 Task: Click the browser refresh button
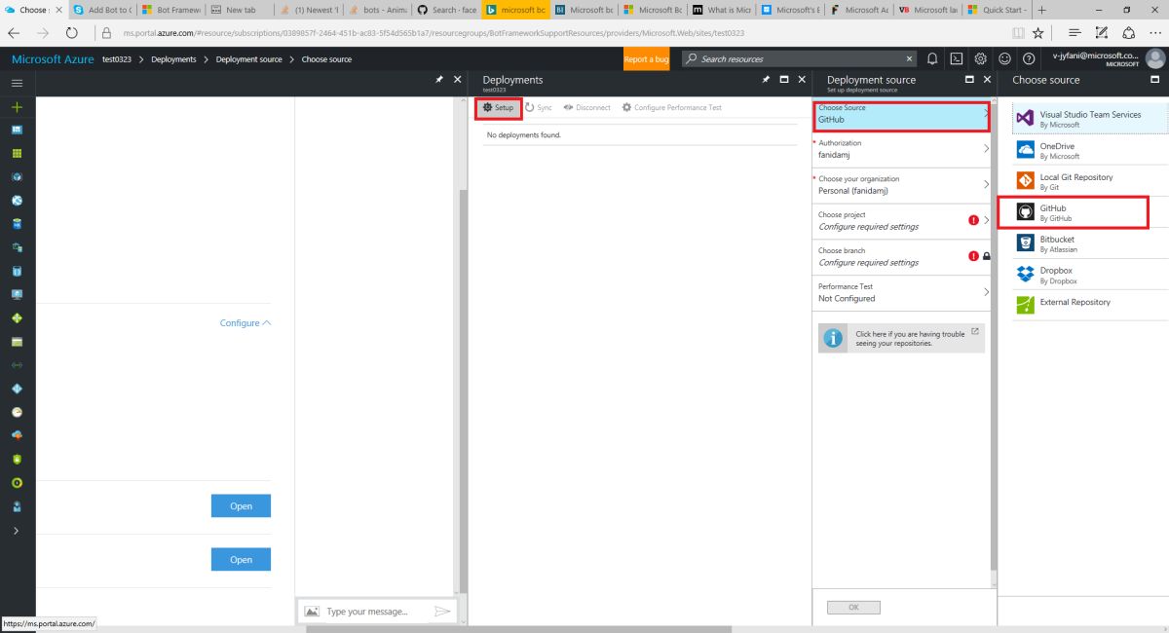pyautogui.click(x=72, y=32)
